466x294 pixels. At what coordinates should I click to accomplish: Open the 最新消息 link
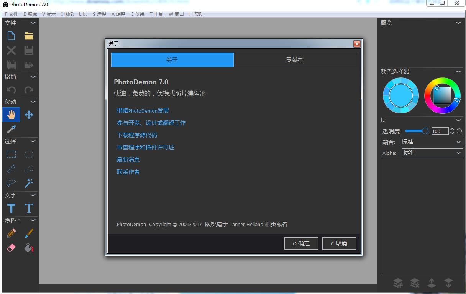pos(128,160)
